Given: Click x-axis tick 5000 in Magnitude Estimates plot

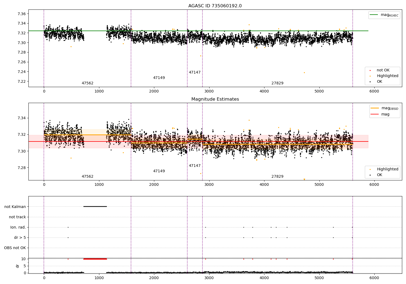Looking at the screenshot, I should (319, 185).
